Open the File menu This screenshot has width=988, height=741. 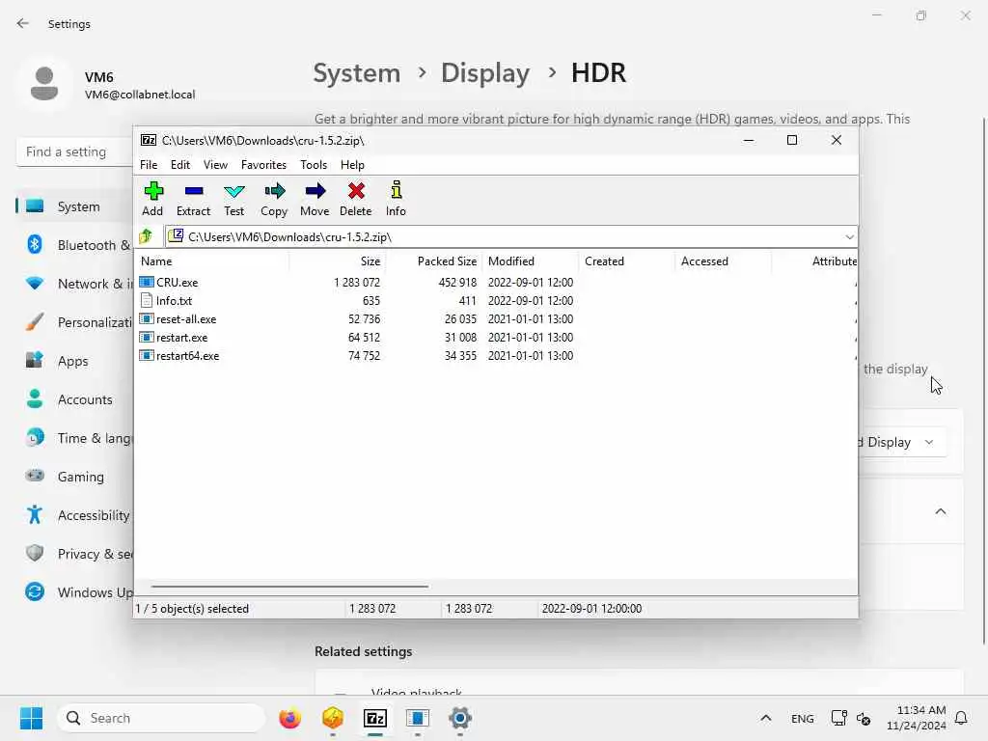pos(149,164)
